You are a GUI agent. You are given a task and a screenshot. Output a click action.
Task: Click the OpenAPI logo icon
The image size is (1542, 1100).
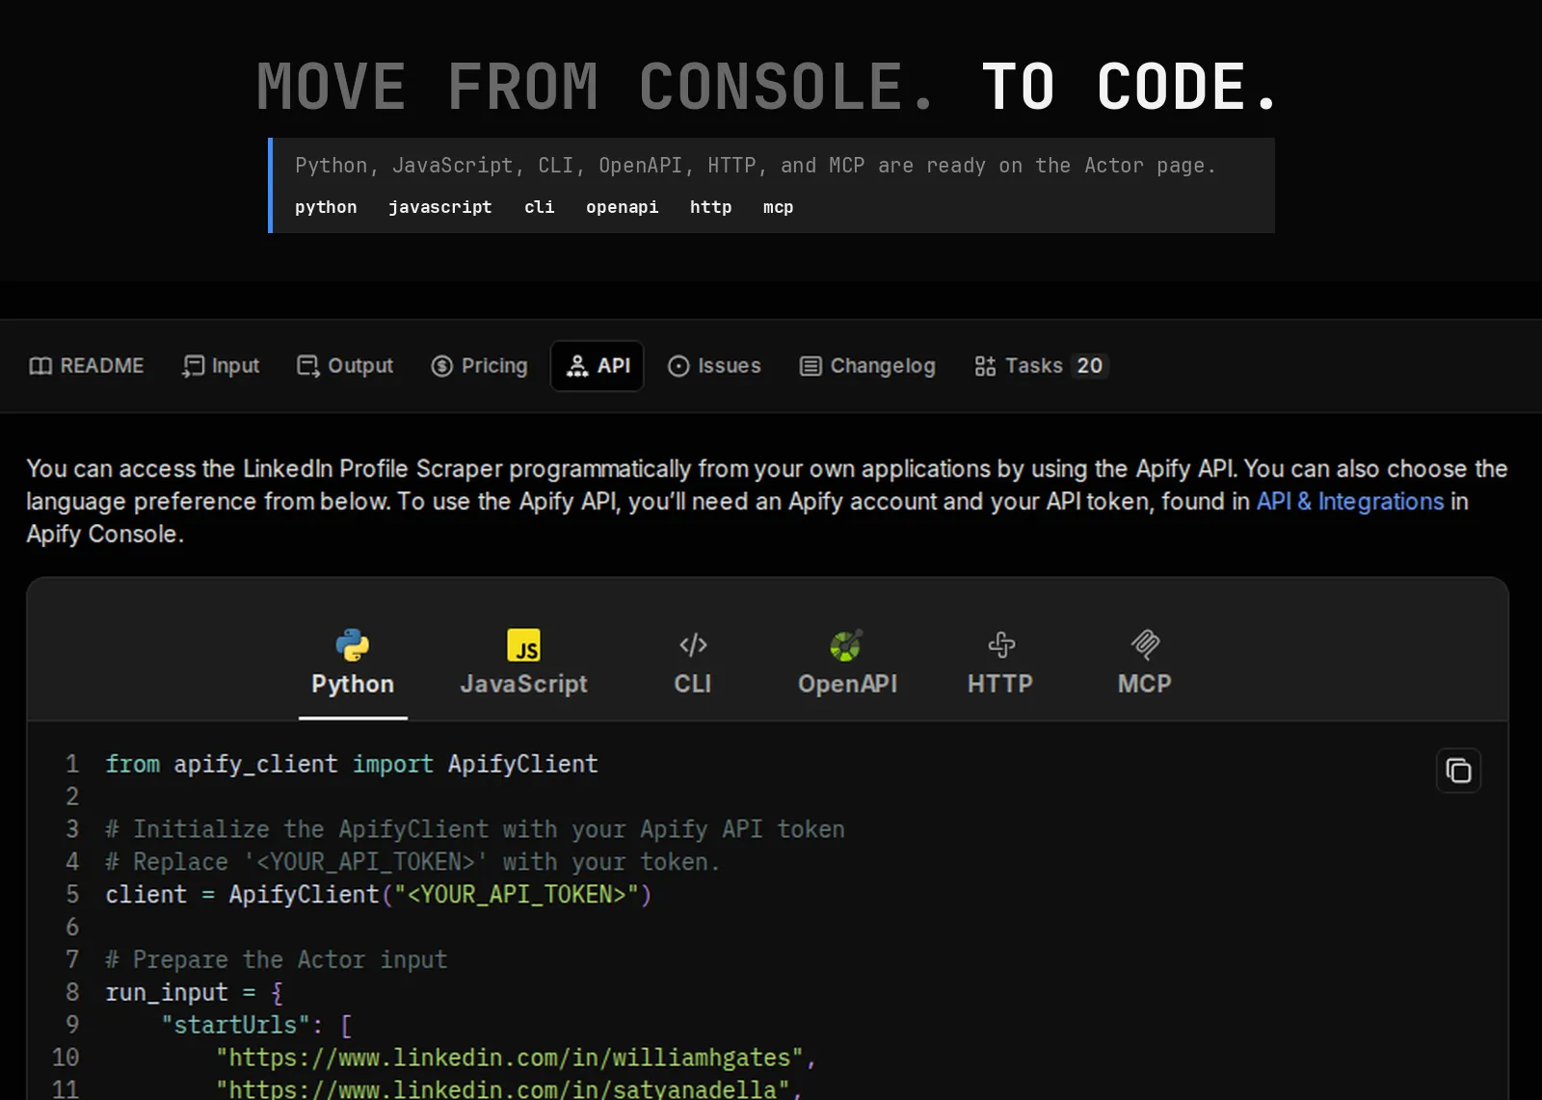coord(846,644)
